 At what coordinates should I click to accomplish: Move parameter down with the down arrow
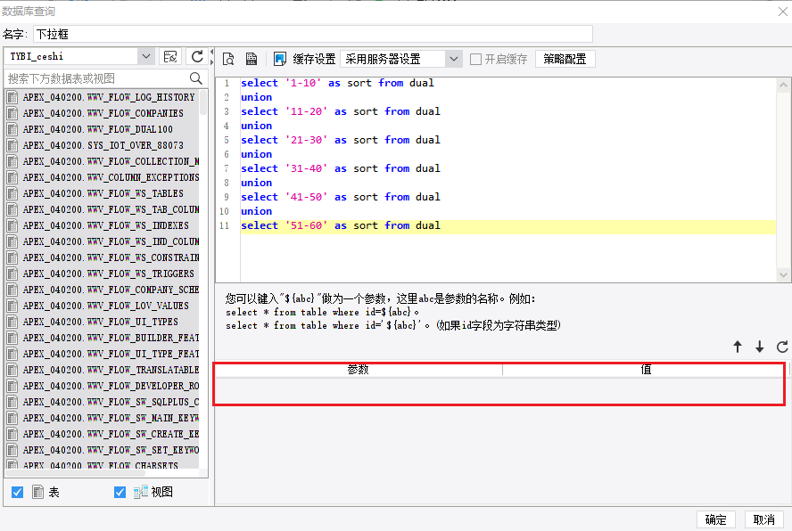(x=760, y=347)
